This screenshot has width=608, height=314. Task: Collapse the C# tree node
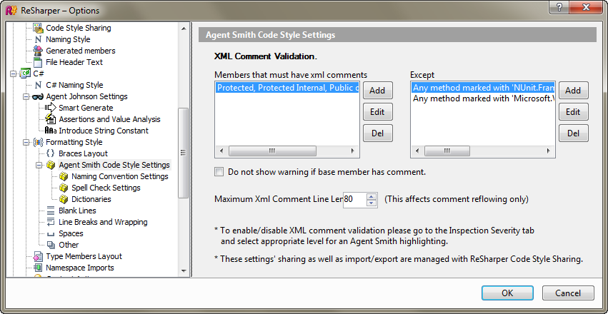14,74
